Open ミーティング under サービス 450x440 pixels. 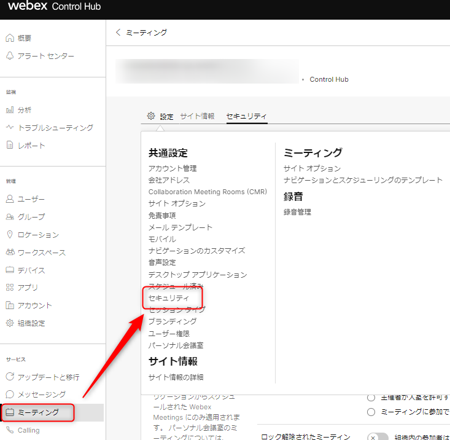pyautogui.click(x=38, y=412)
